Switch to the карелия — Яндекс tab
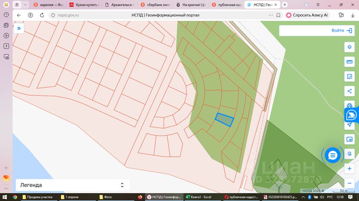The image size is (359, 201). point(48,4)
